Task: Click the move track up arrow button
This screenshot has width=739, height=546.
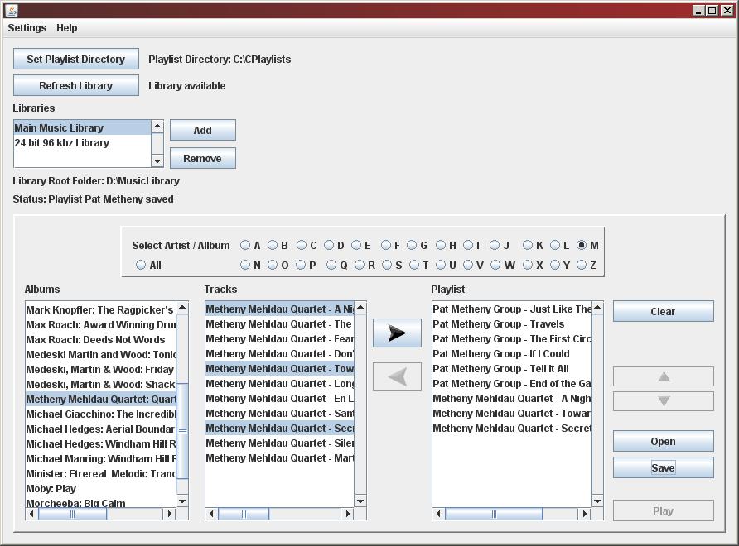Action: point(663,376)
